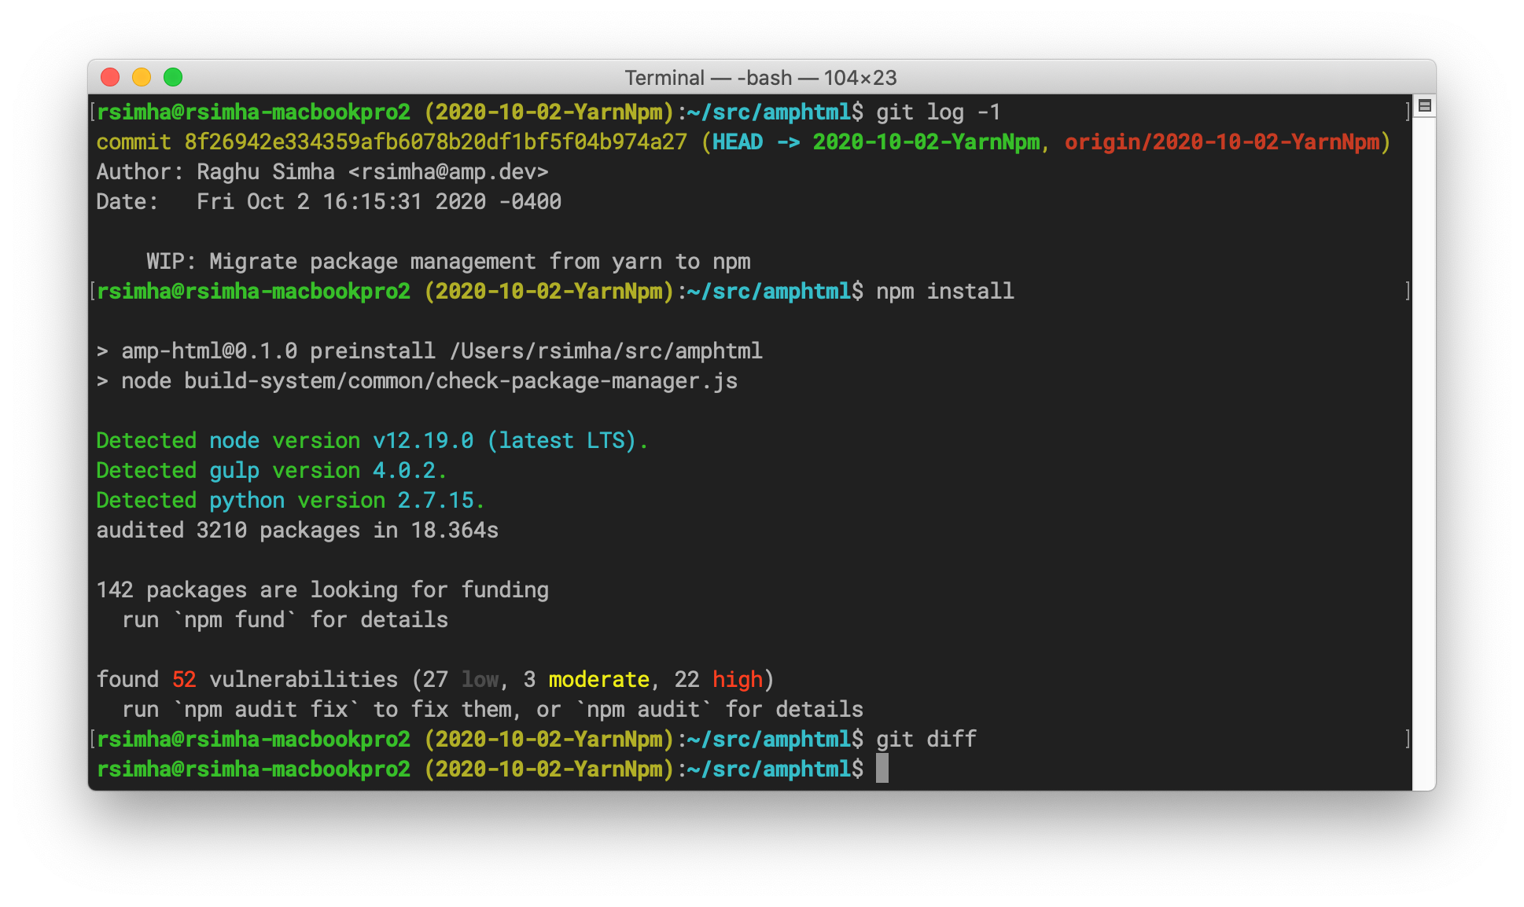The image size is (1524, 907).
Task: Click the red 52 vulnerabilities count
Action: pos(184,680)
